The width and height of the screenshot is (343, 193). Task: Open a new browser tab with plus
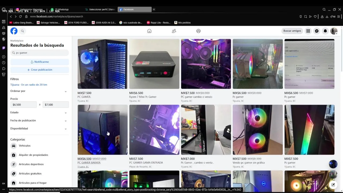coord(154,9)
